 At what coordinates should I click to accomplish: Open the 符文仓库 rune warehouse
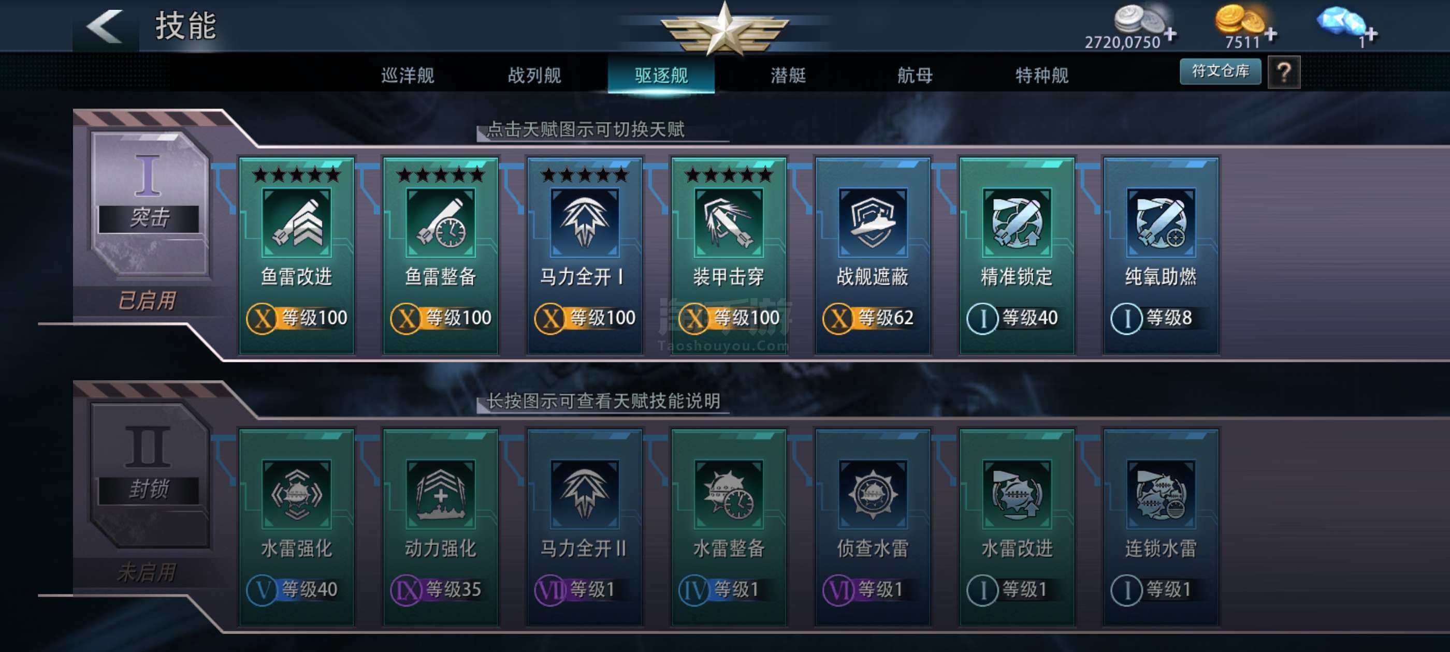click(1221, 71)
